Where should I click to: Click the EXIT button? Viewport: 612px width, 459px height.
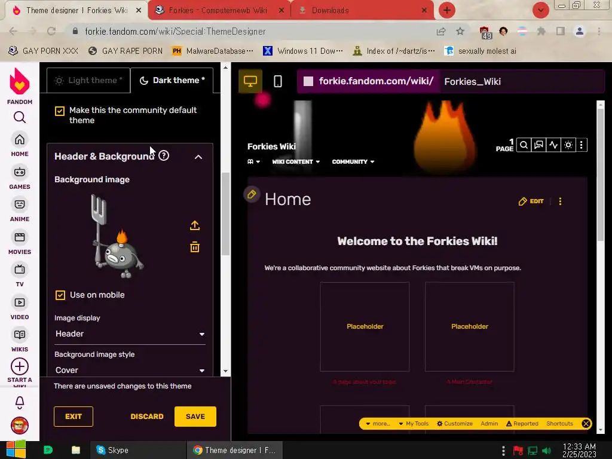coord(74,417)
